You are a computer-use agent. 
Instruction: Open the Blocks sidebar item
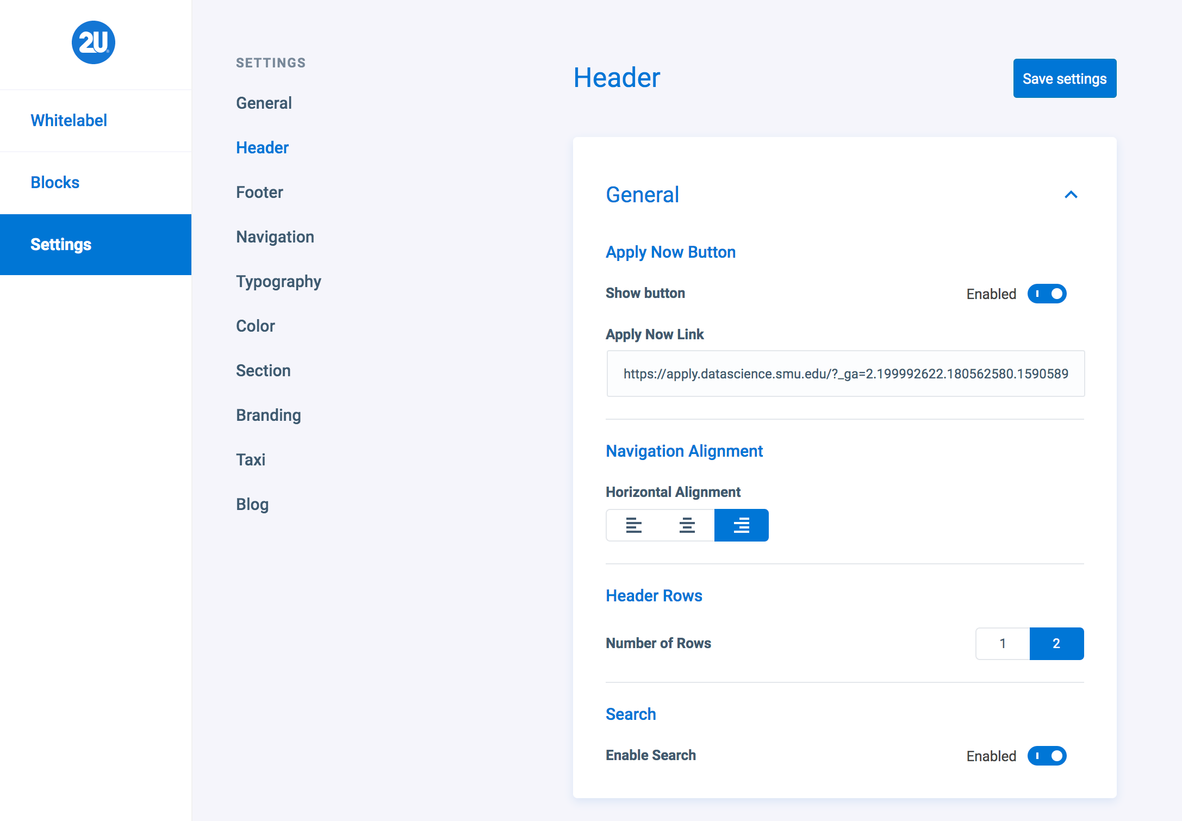click(x=55, y=182)
